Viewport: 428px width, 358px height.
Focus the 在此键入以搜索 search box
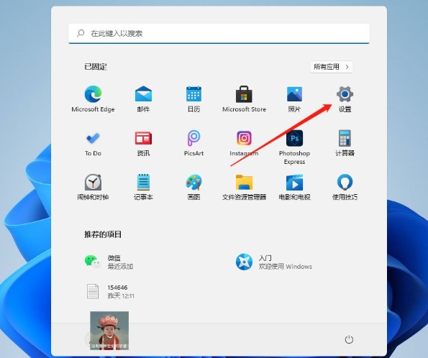pos(219,33)
